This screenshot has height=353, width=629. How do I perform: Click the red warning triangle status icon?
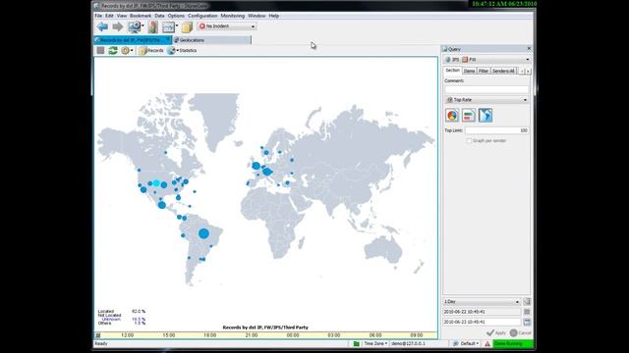487,343
